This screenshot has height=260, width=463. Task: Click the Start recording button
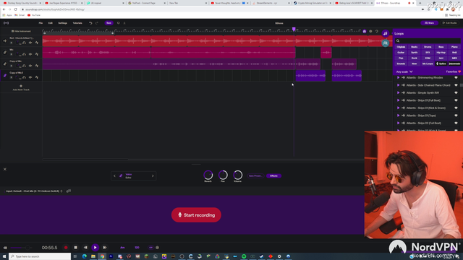pyautogui.click(x=196, y=215)
